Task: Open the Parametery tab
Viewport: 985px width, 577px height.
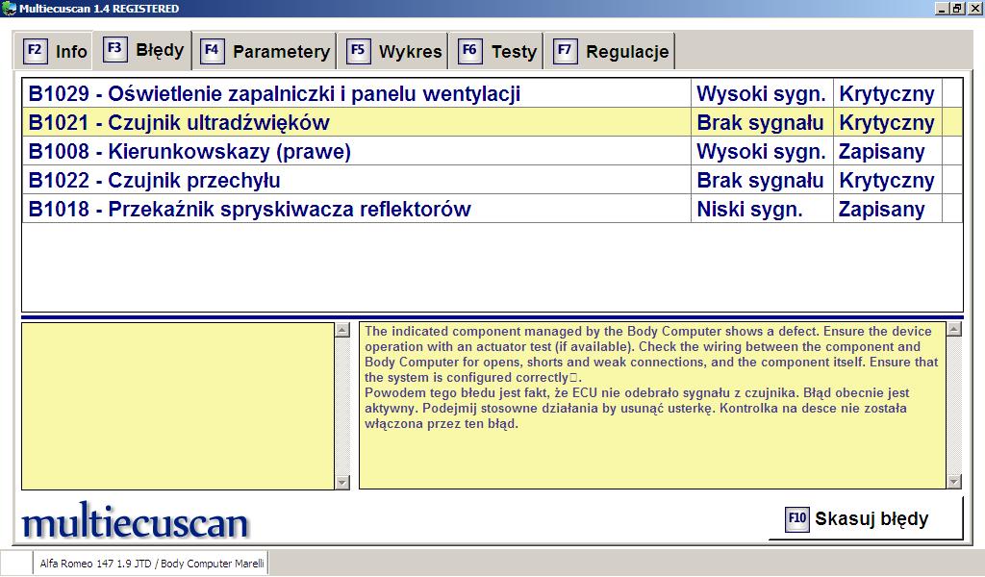Action: click(264, 51)
